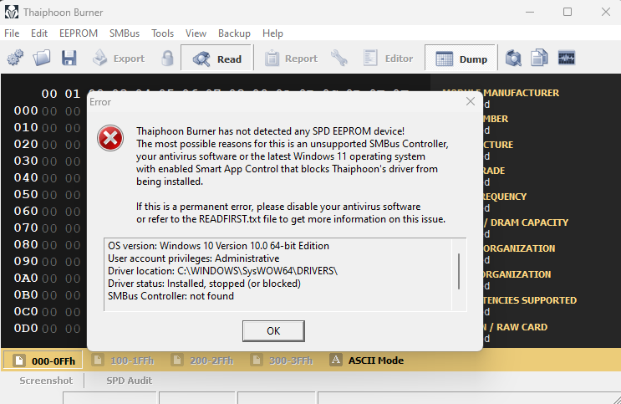The width and height of the screenshot is (621, 404).
Task: Click the 'OS version: Windows 10' line
Action: 218,246
